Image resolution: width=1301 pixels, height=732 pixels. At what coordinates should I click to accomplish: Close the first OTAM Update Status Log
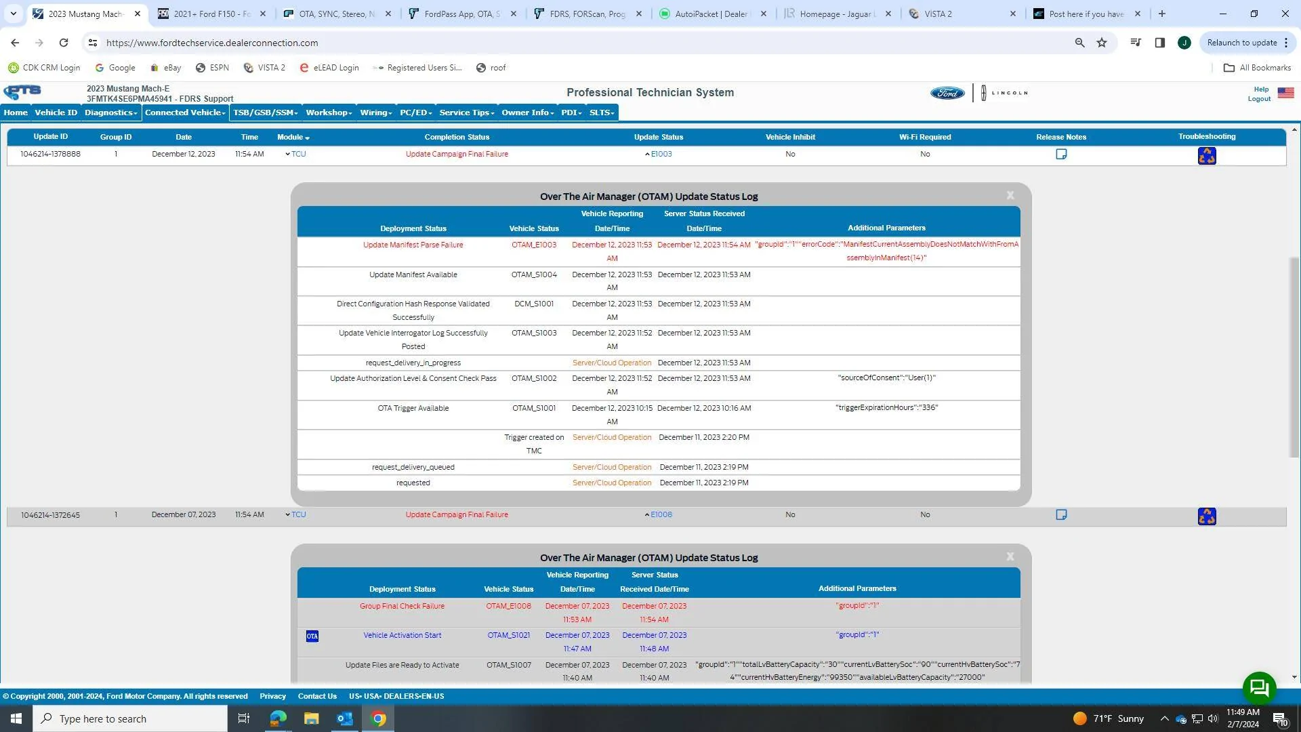coord(1010,195)
